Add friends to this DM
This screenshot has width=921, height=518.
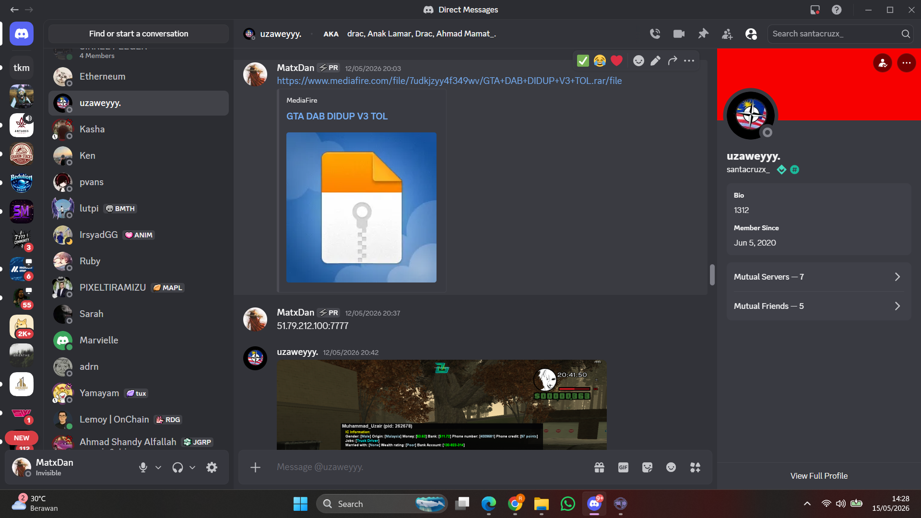(x=727, y=34)
